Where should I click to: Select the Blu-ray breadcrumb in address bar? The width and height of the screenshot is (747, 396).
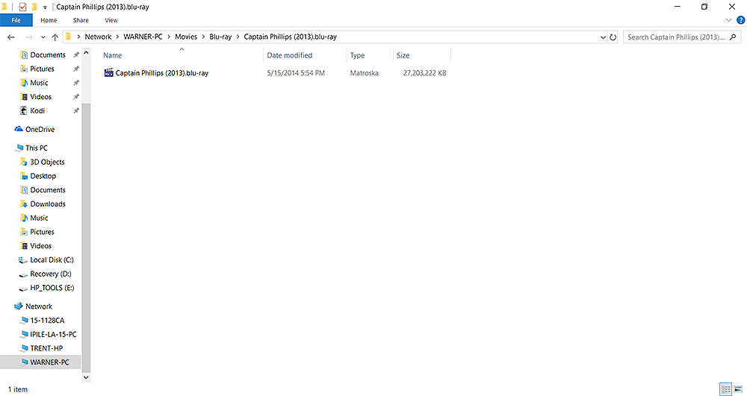click(220, 37)
